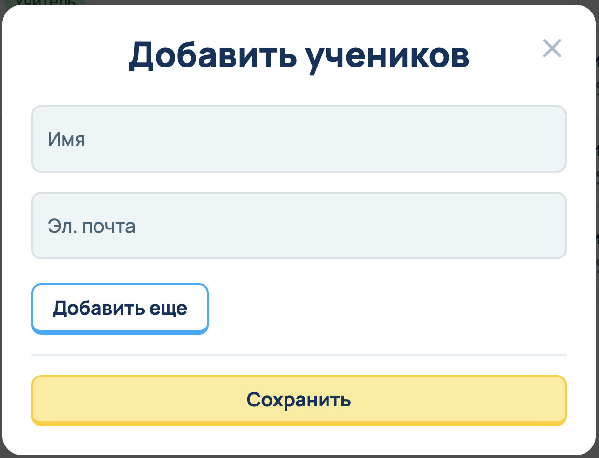Save students with the Сохранить button
This screenshot has width=599, height=458.
coord(299,400)
